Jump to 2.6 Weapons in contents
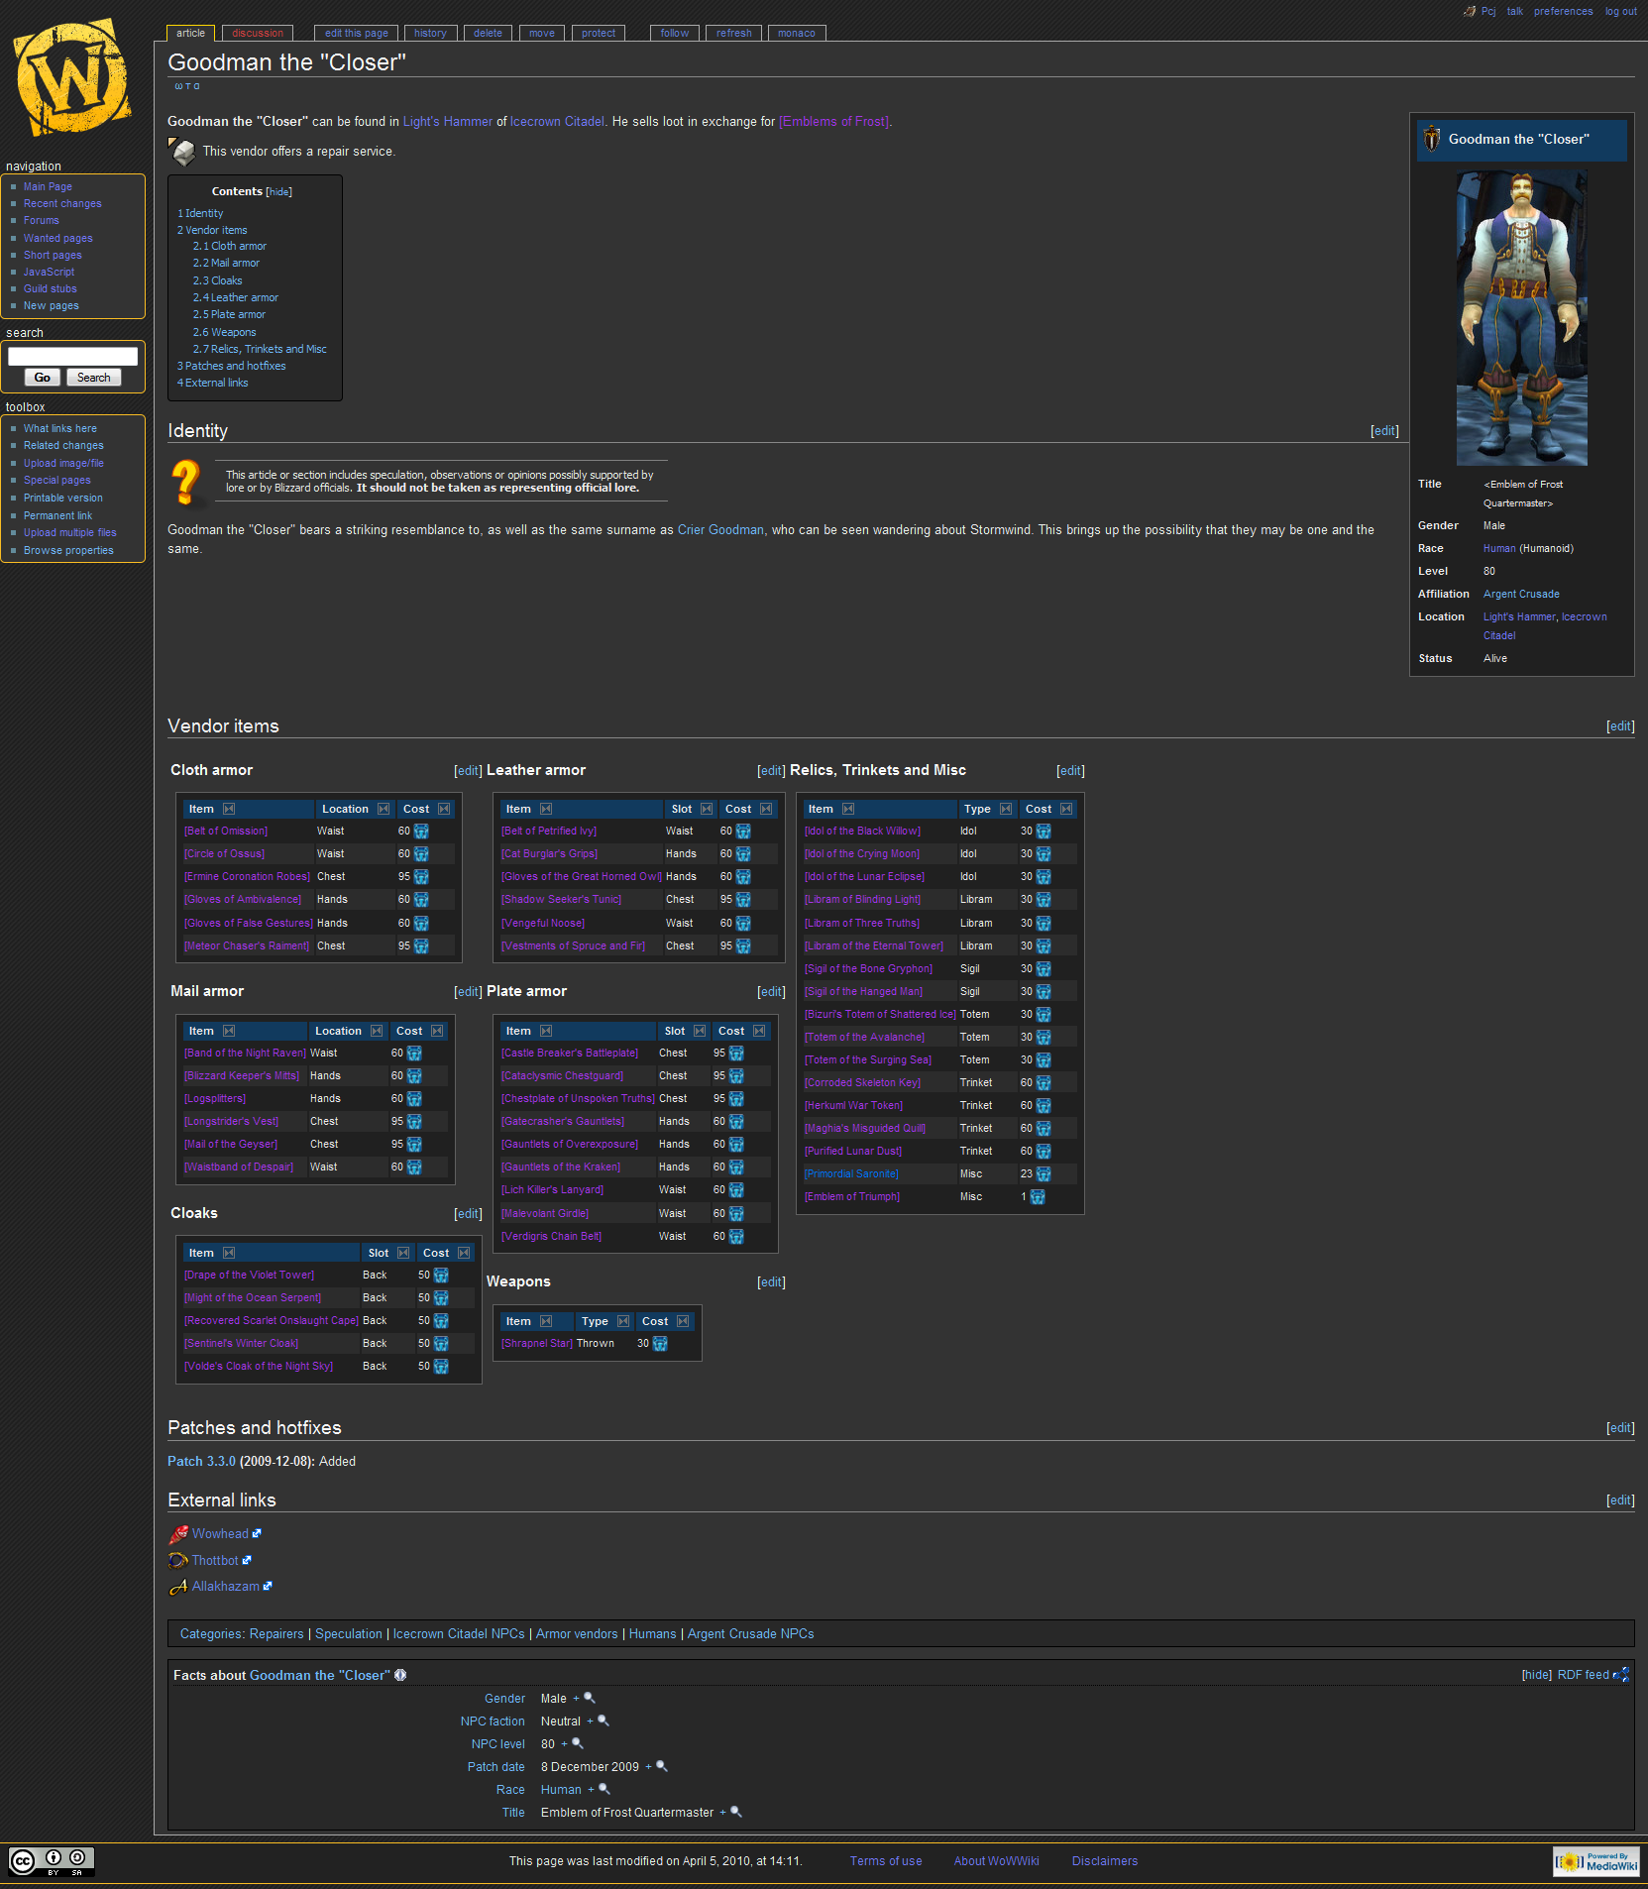Image resolution: width=1648 pixels, height=1889 pixels. 224,332
